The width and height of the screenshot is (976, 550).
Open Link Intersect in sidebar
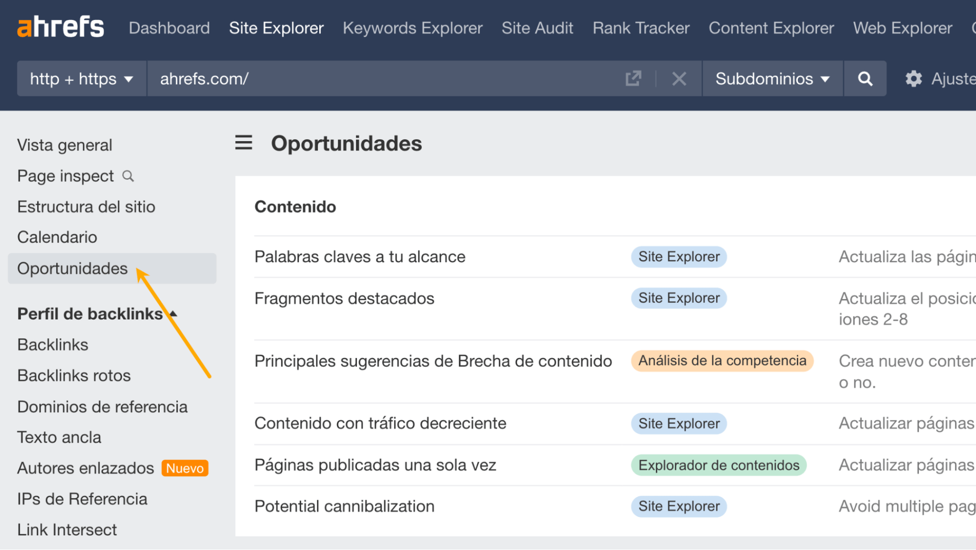(x=67, y=529)
